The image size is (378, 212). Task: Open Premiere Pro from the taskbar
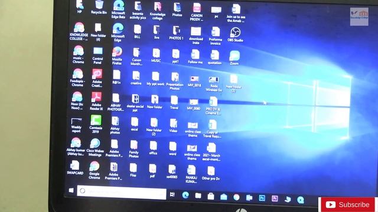coord(275,198)
